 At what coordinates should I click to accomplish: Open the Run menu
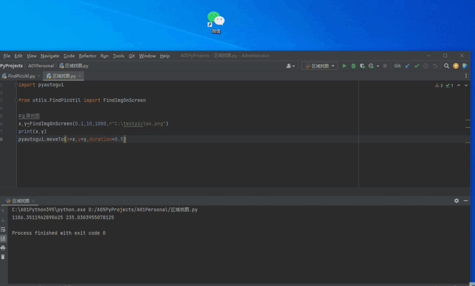pos(104,56)
